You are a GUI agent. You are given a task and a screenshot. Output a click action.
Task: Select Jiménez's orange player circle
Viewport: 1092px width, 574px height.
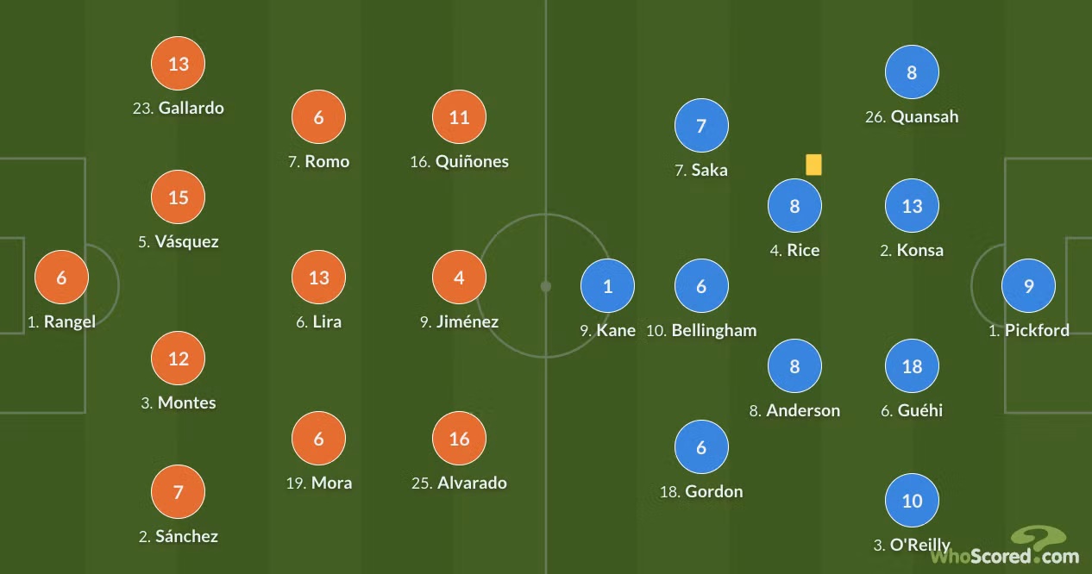[459, 278]
